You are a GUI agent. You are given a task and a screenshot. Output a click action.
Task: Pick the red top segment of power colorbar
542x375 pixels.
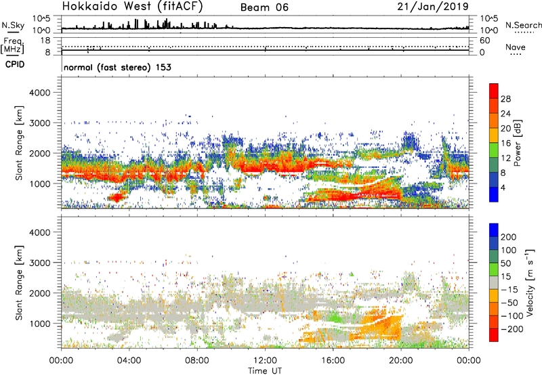pyautogui.click(x=494, y=91)
